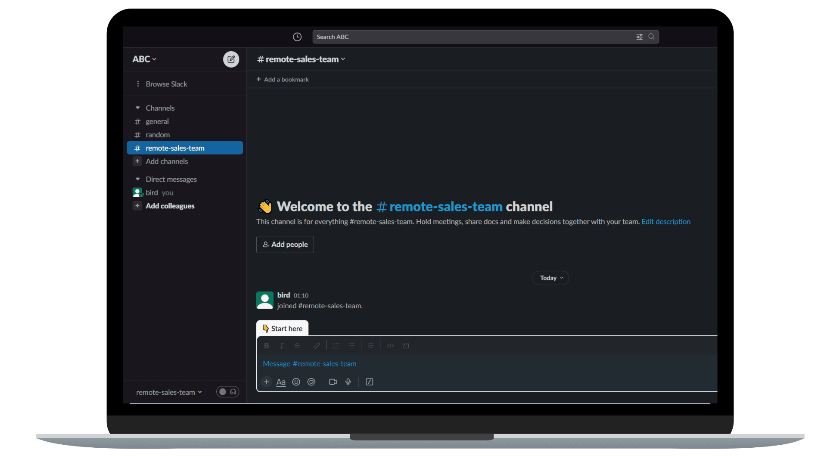The width and height of the screenshot is (827, 465).
Task: Open search filters in the search bar
Action: 639,37
